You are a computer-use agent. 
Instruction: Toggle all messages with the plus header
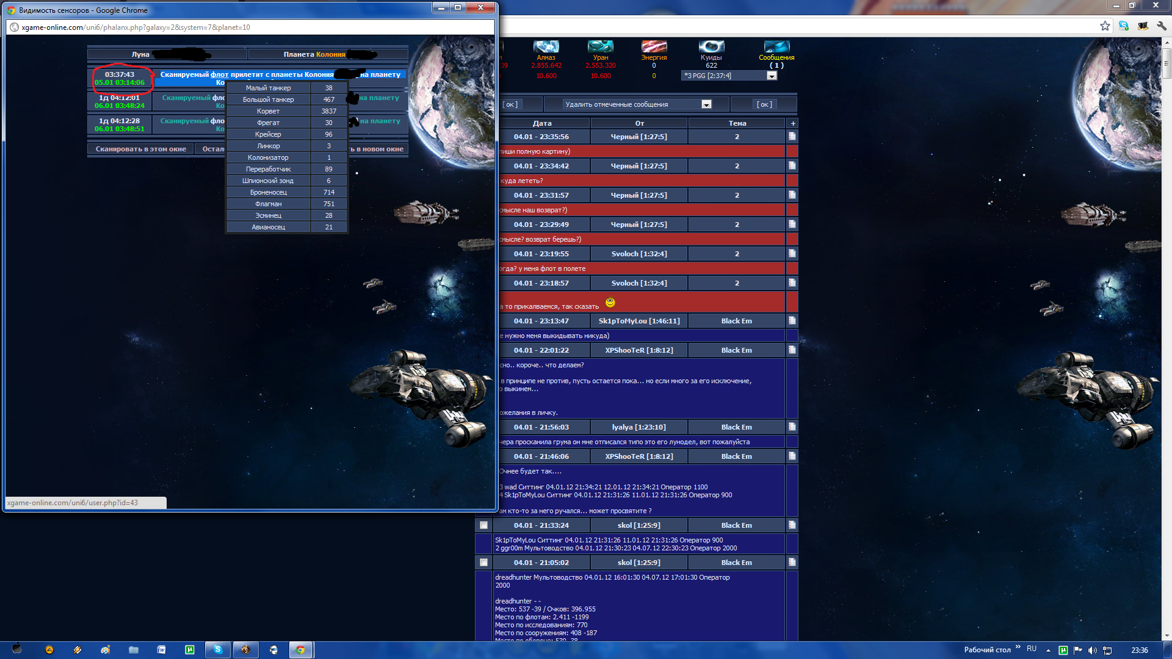point(792,123)
